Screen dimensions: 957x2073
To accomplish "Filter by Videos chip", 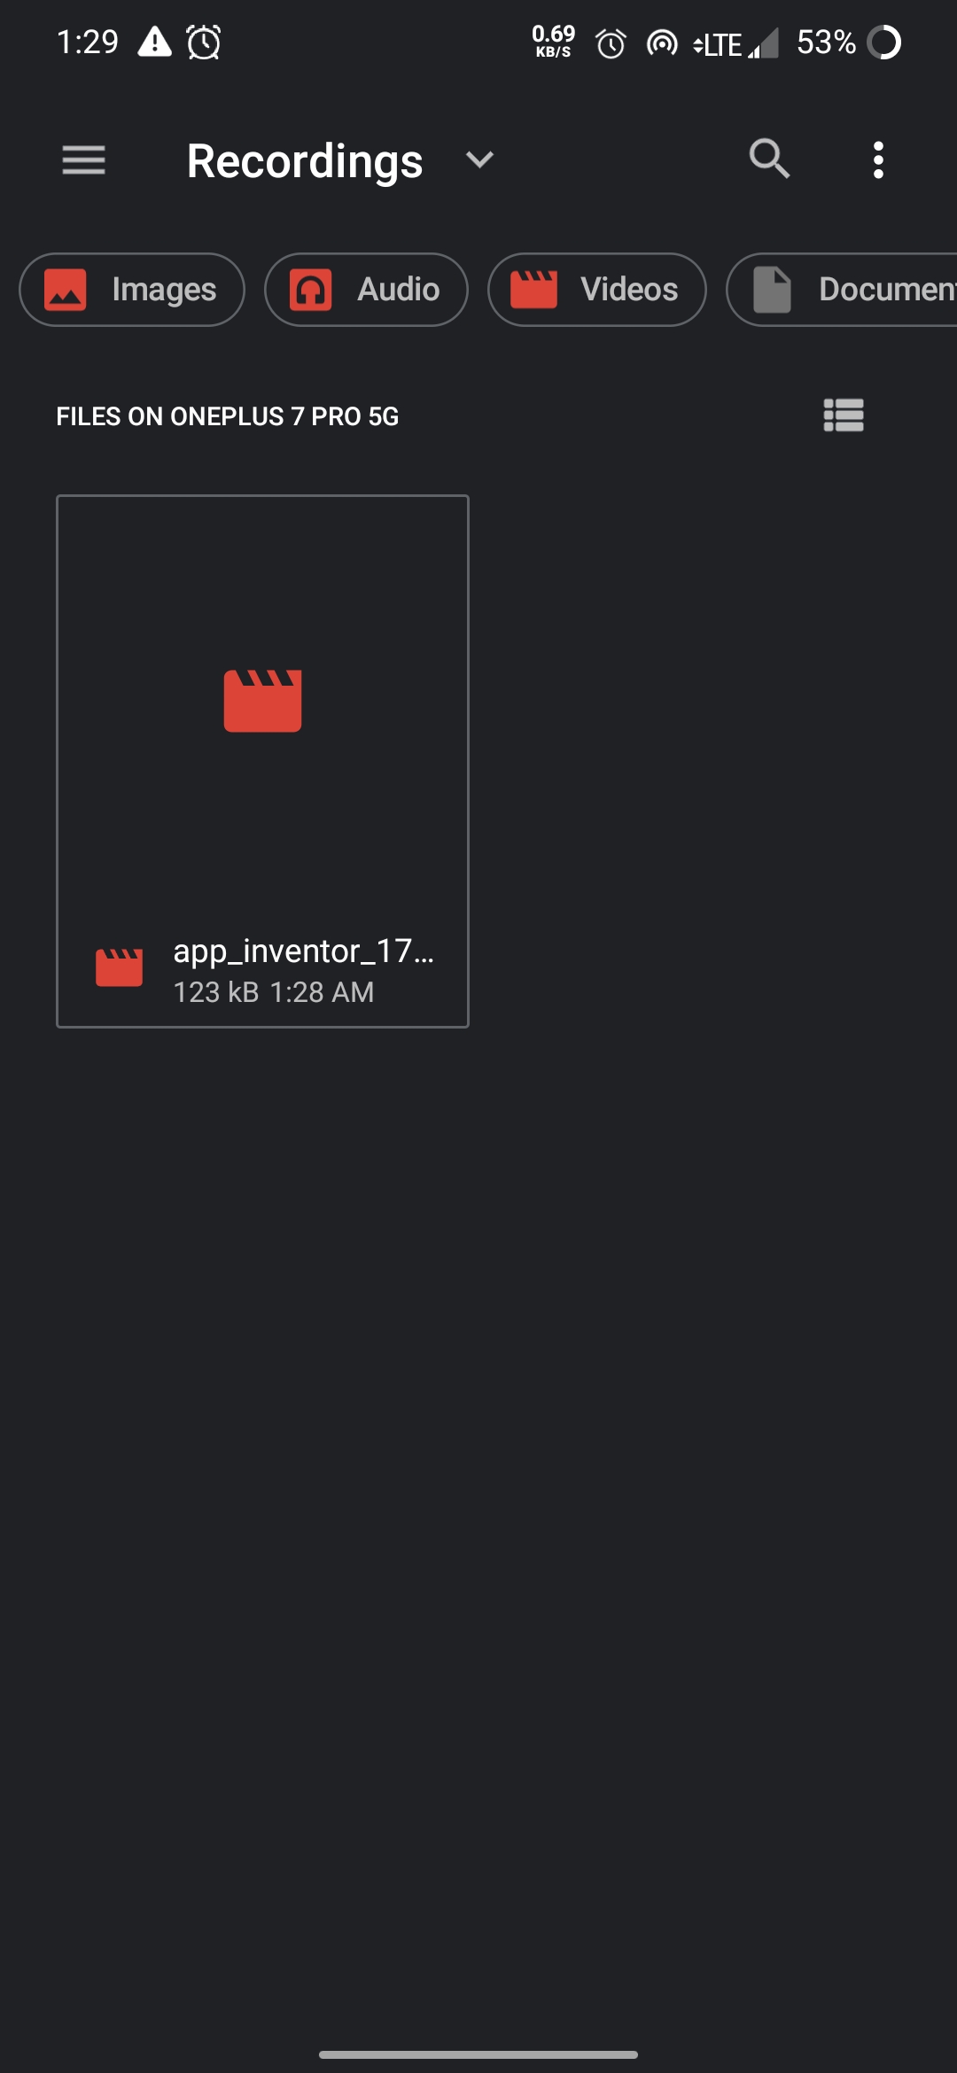I will 597,290.
